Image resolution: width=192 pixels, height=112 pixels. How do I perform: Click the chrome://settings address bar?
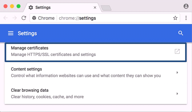pyautogui.click(x=105, y=18)
